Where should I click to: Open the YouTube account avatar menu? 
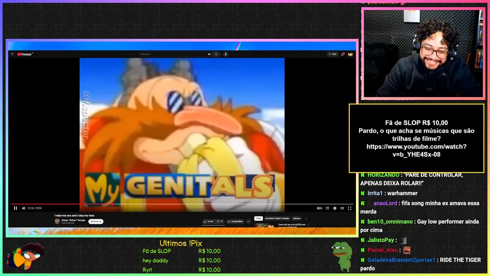pos(350,54)
